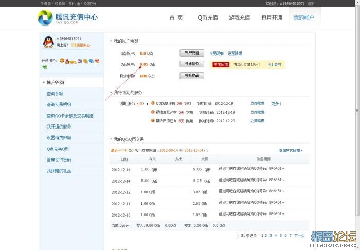Collapse the 我的帐户余额 section arrow
Image resolution: width=360 pixels, height=250 pixels.
111,41
